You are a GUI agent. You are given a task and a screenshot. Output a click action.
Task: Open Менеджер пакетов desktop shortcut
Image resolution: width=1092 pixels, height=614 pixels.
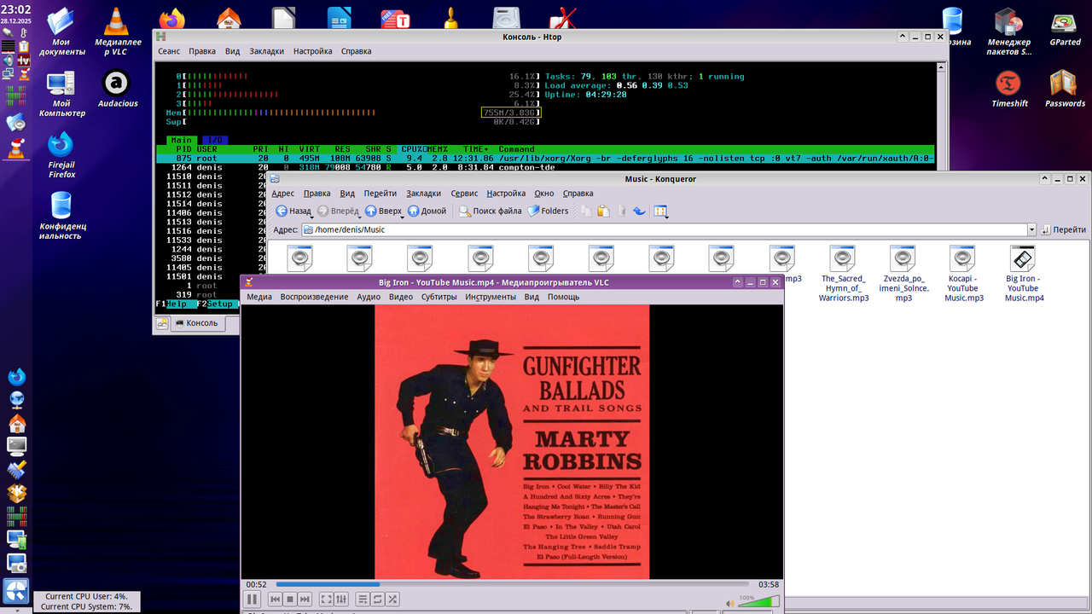point(1008,32)
